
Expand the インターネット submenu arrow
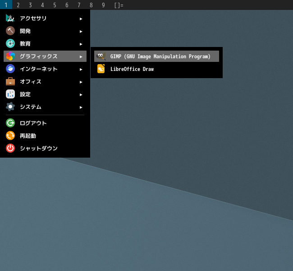point(81,69)
